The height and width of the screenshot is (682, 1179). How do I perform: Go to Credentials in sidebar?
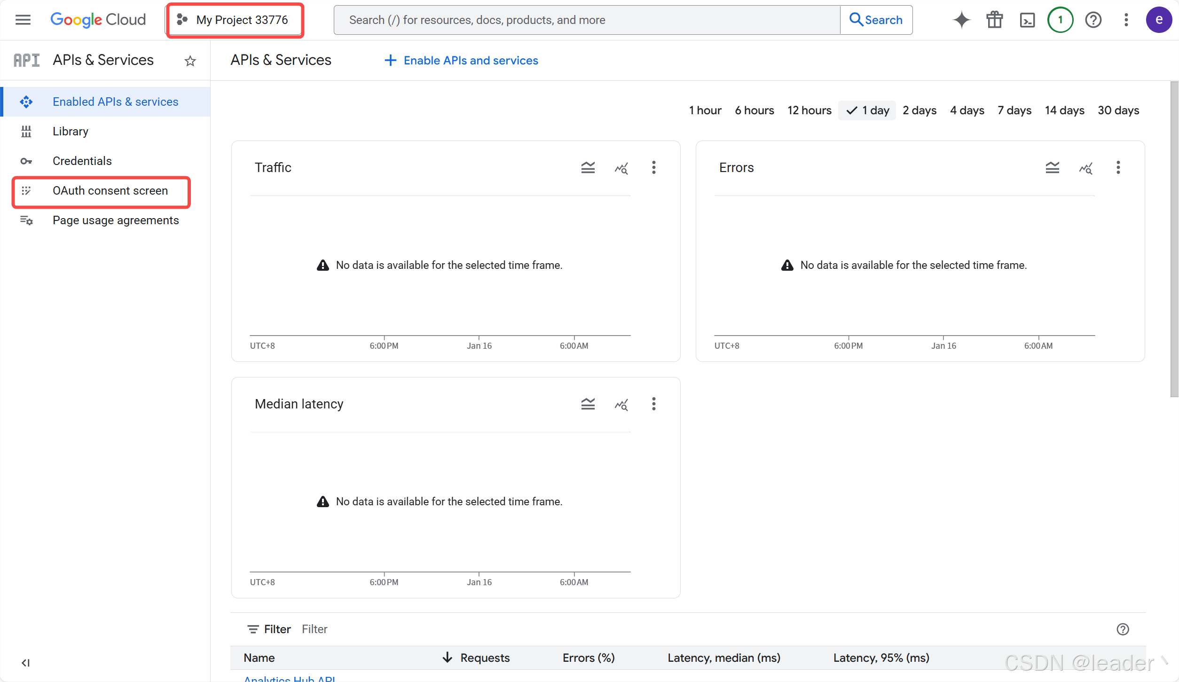coord(82,161)
